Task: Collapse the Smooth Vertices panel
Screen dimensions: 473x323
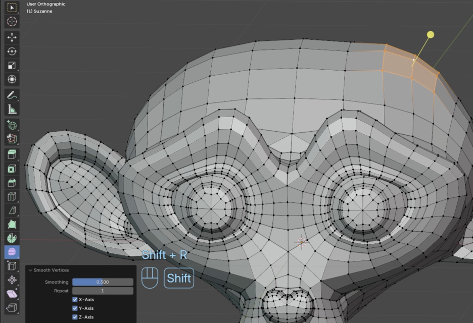Action: pyautogui.click(x=30, y=271)
